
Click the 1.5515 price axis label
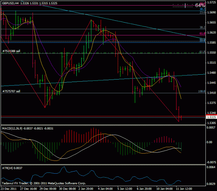[211, 63]
